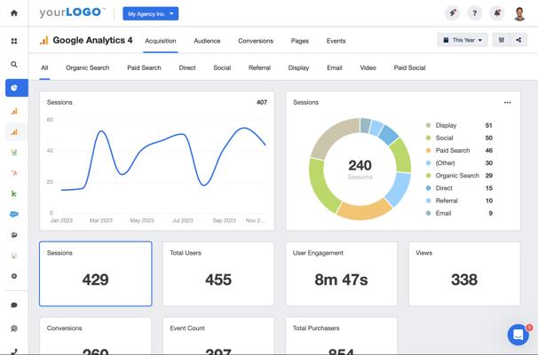Image resolution: width=538 pixels, height=355 pixels.
Task: Open the My Agency Inc. dropdown
Action: point(150,14)
